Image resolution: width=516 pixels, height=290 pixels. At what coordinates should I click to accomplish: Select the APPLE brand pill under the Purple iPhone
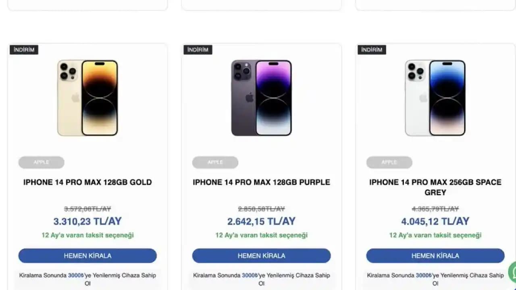215,162
